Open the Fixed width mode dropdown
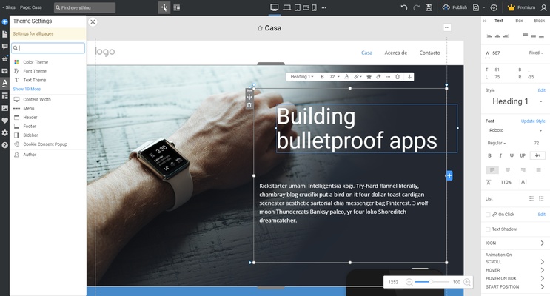550x296 pixels. [x=536, y=53]
